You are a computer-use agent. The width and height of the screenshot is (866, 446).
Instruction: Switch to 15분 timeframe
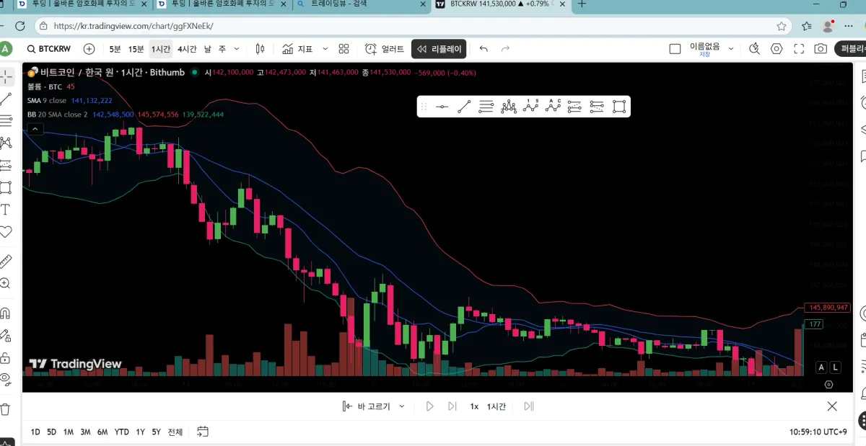136,49
